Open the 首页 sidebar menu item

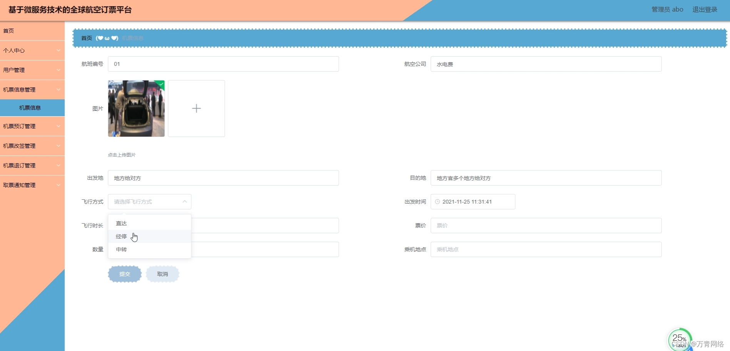[x=32, y=30]
